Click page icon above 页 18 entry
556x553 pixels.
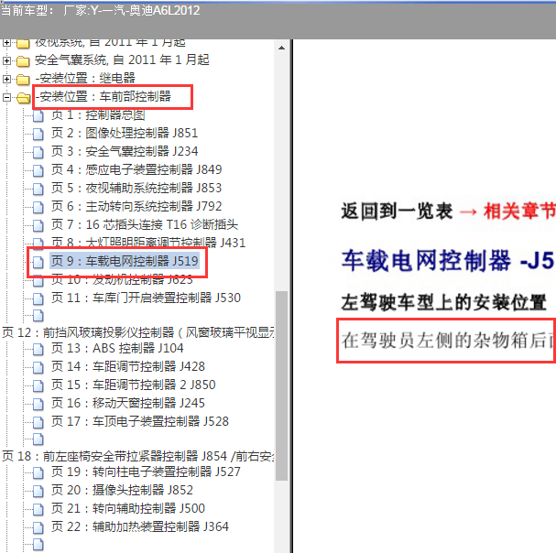(x=38, y=439)
